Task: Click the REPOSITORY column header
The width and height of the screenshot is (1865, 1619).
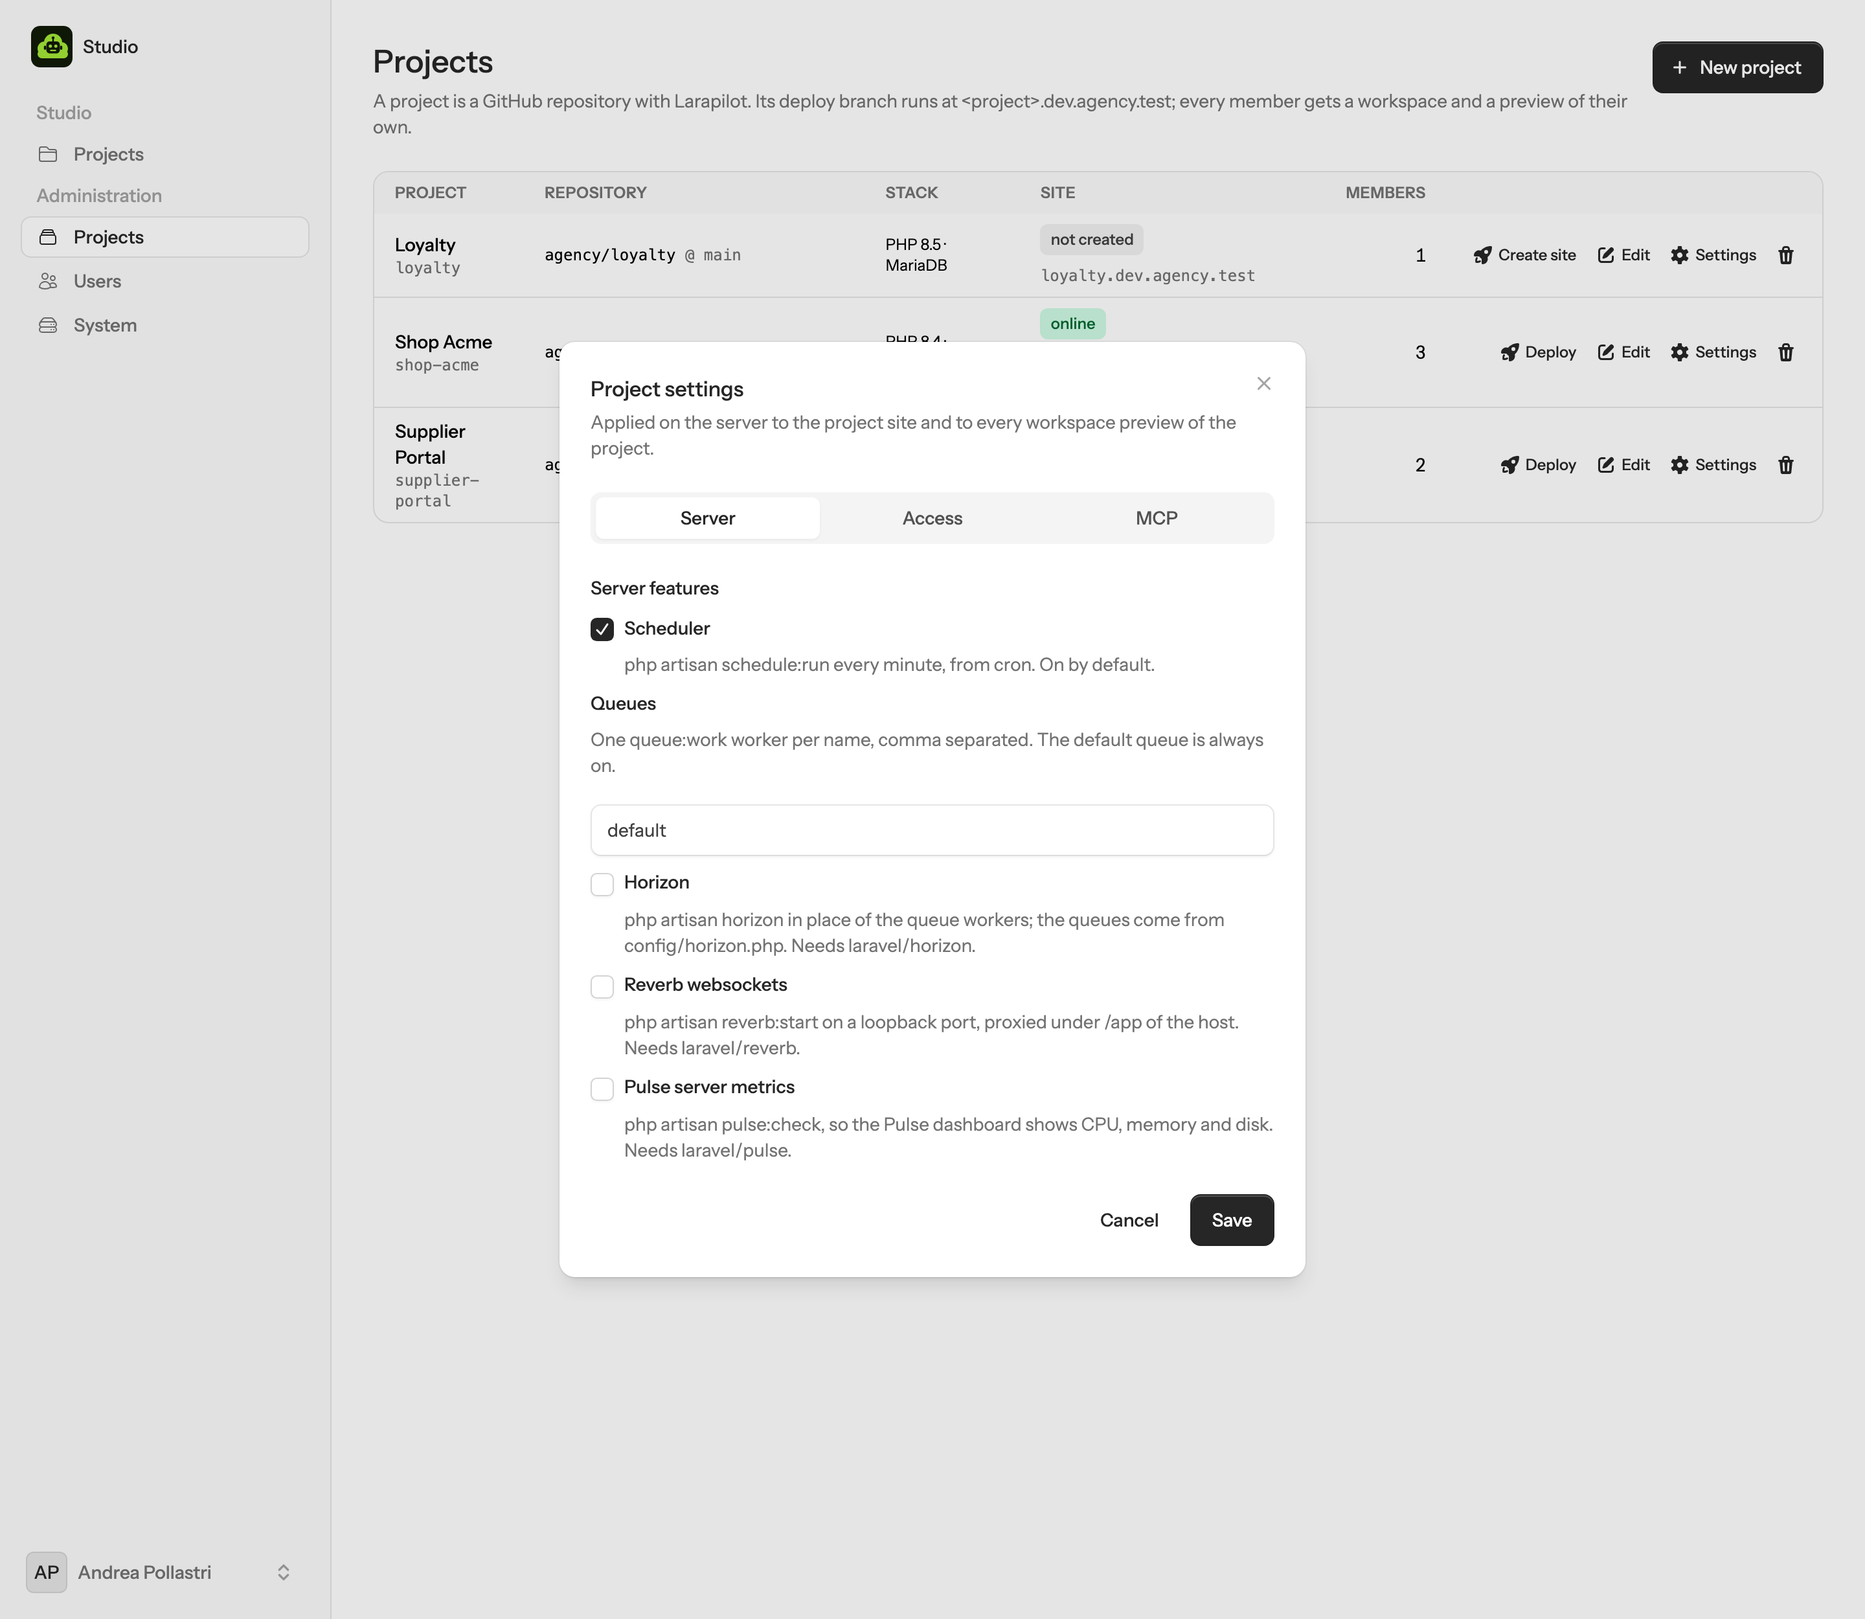Action: click(596, 192)
